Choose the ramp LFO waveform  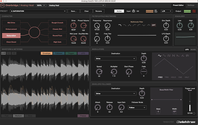pos(183,55)
